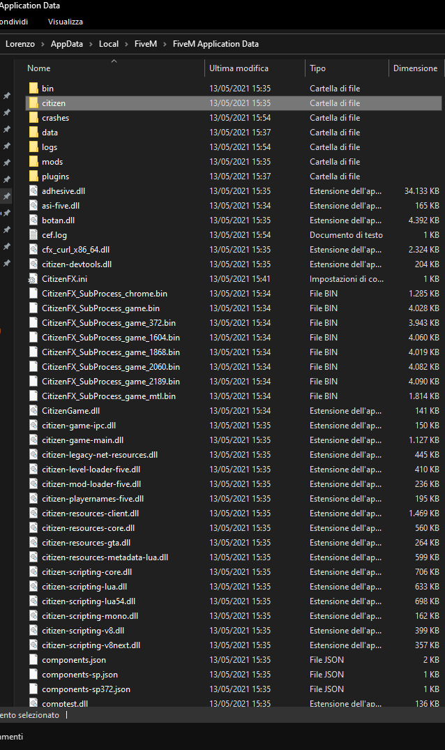445x750 pixels.
Task: Sort by the Nome column header
Action: (39, 68)
